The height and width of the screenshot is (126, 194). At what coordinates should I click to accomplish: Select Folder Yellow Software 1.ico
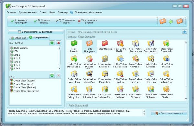90,92
